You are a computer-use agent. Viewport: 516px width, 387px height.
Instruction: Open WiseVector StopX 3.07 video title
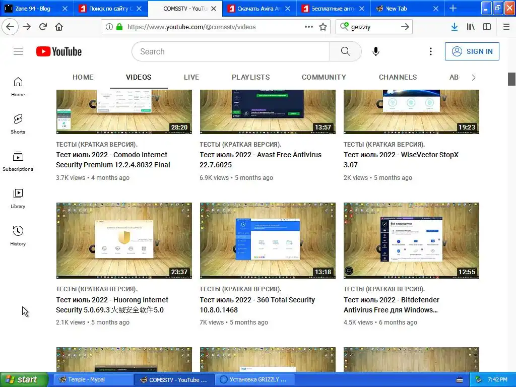click(x=401, y=160)
